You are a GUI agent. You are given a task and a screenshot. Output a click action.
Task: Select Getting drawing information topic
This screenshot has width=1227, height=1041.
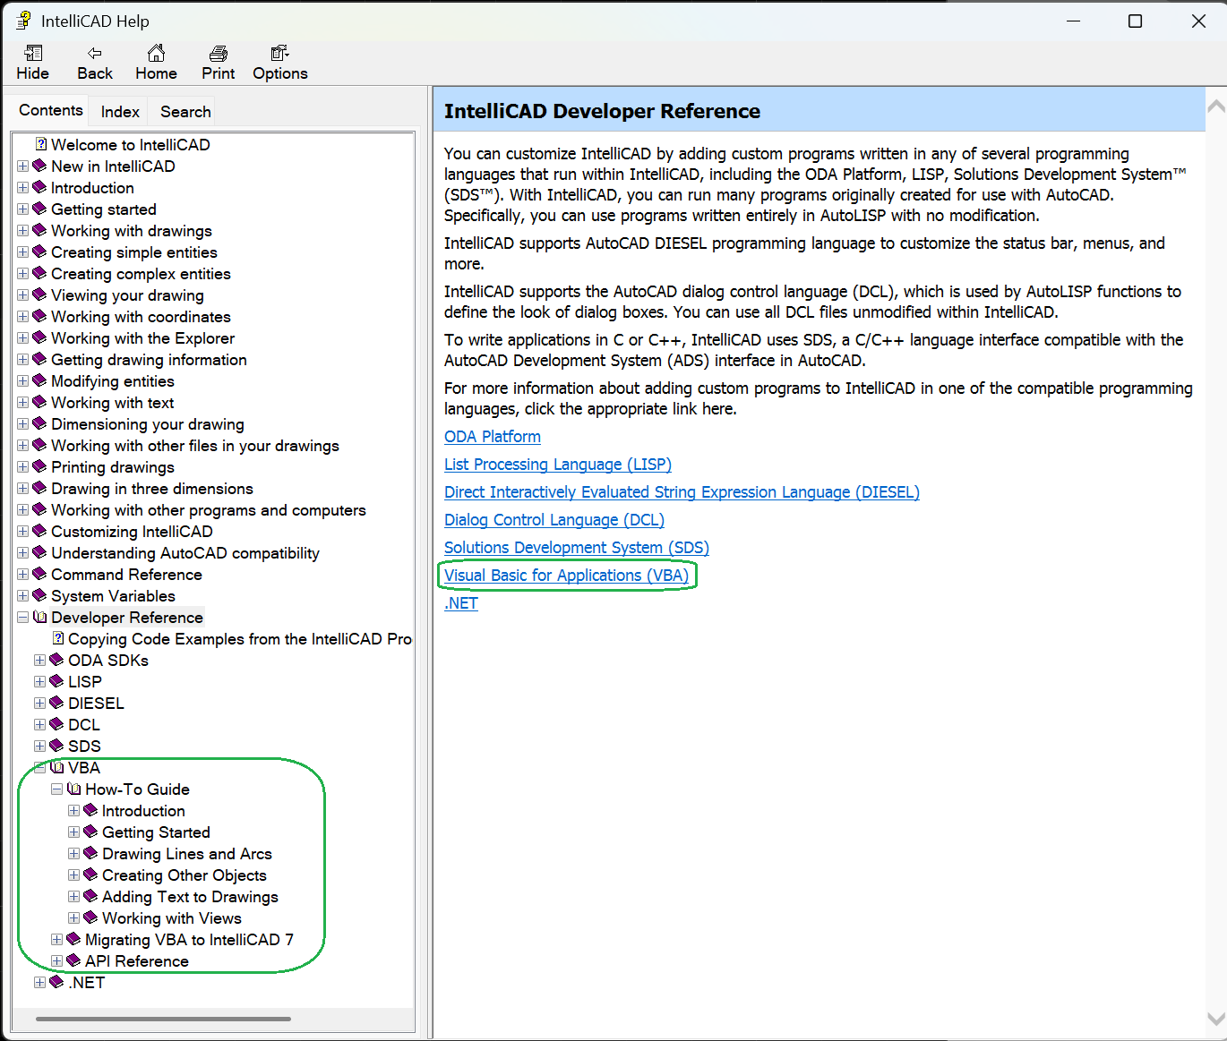pyautogui.click(x=149, y=360)
